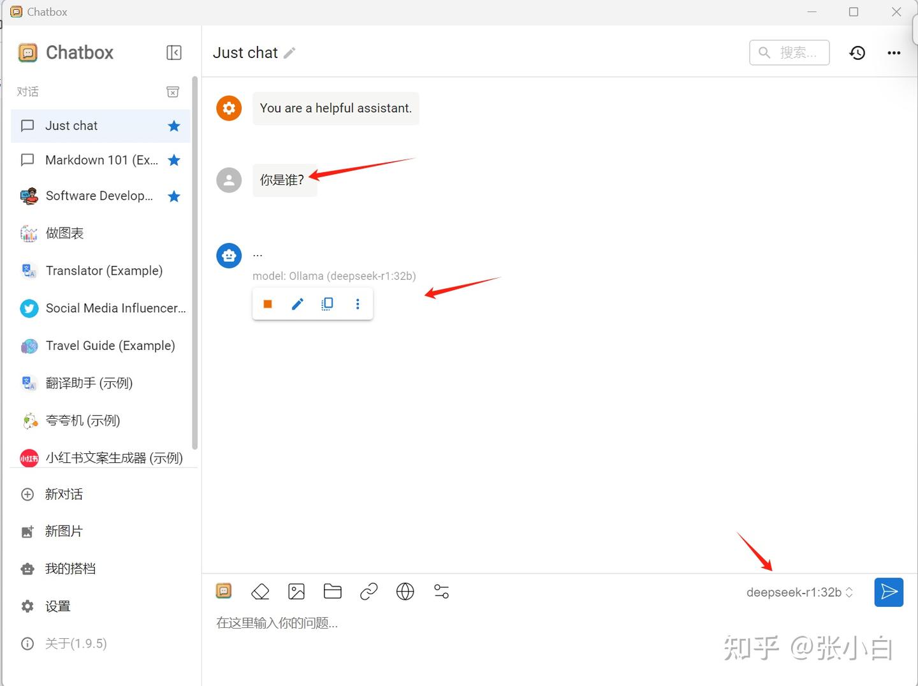
Task: Click the blue robot assistant avatar
Action: (229, 256)
